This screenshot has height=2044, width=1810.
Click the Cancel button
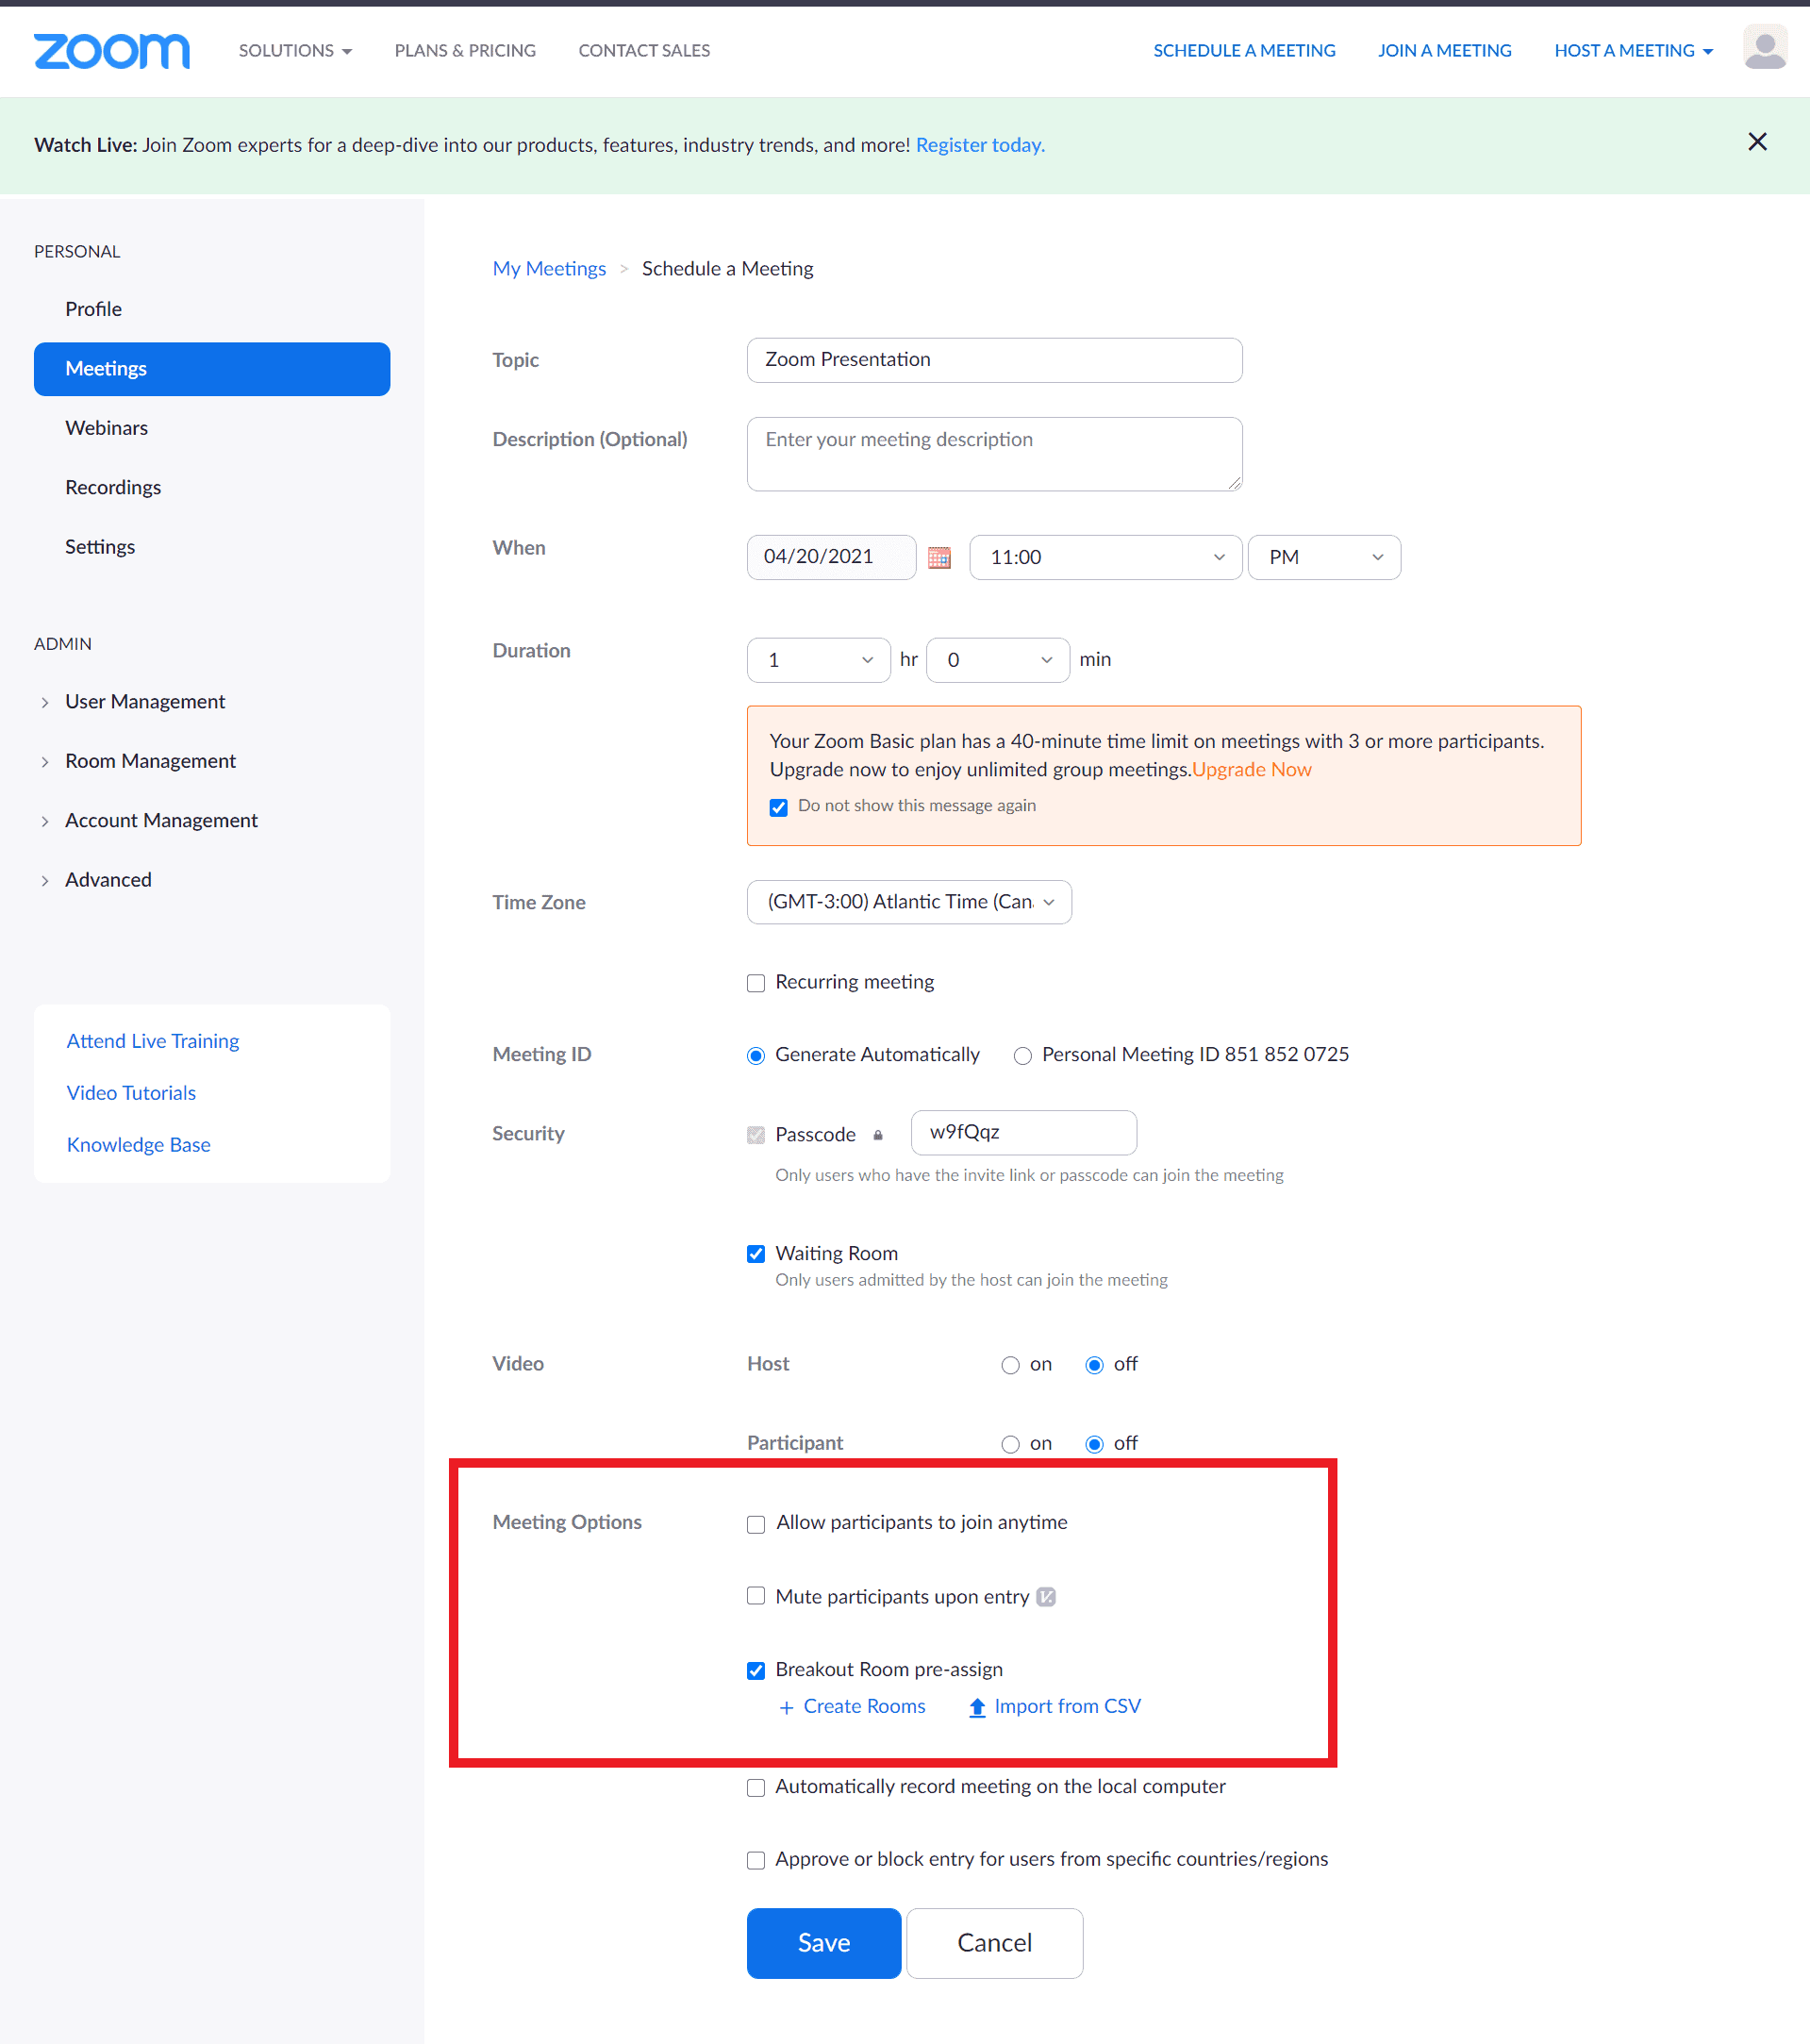994,1943
